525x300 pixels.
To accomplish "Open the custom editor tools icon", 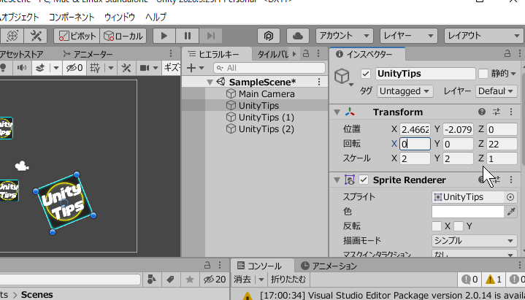I will click(36, 36).
